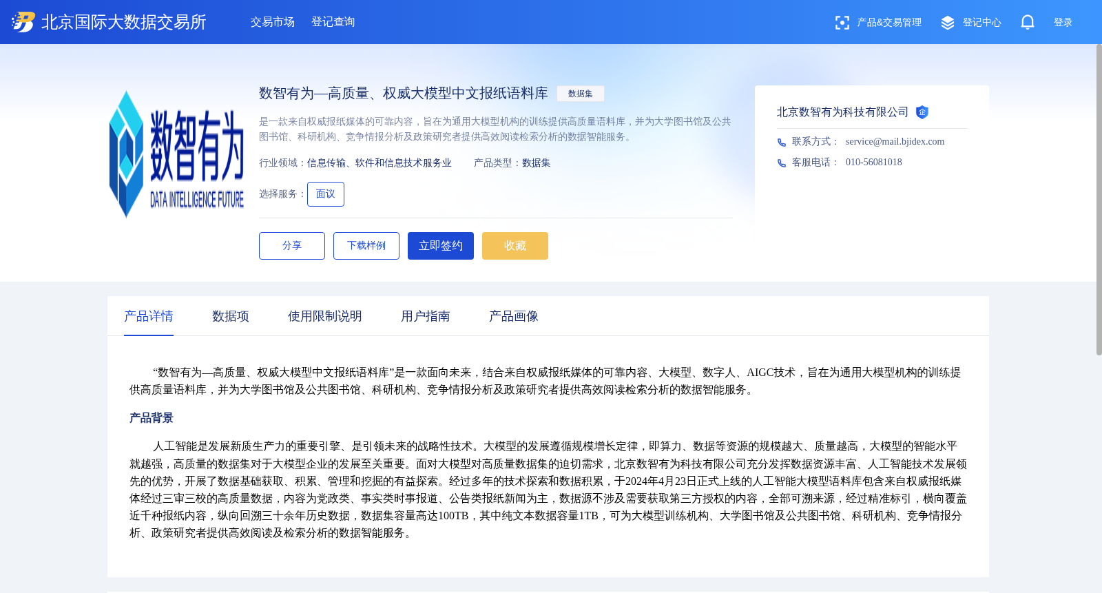Click the 产品类型 value 数据集
This screenshot has width=1102, height=593.
pos(537,163)
